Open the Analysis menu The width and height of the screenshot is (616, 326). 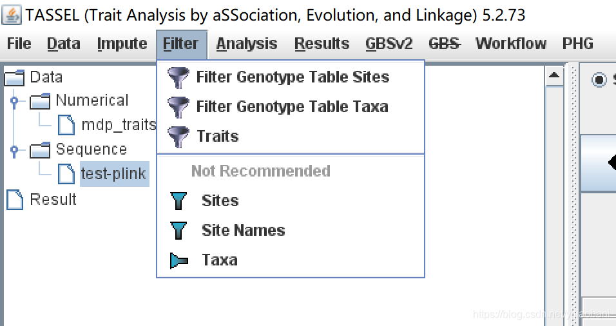point(246,44)
